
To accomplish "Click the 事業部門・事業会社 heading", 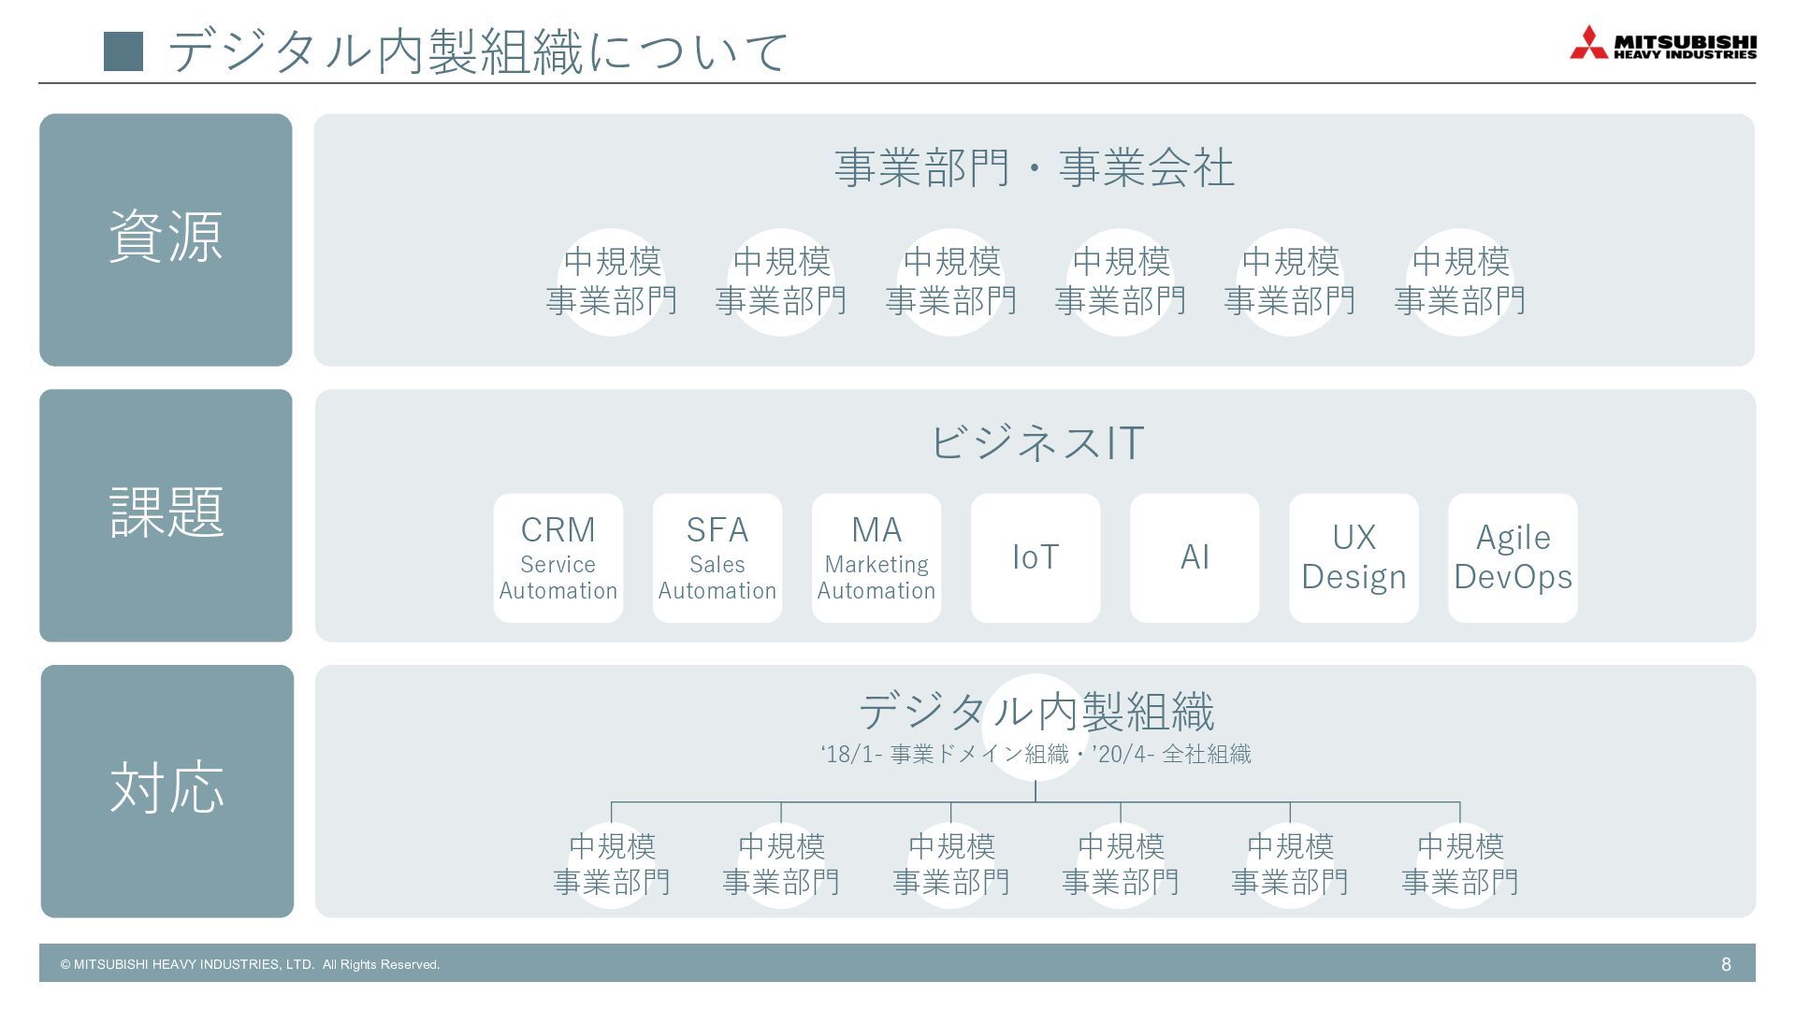I will click(x=1034, y=168).
